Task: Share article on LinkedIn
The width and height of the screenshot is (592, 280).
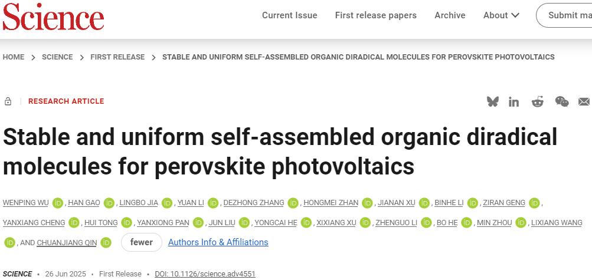Action: tap(514, 101)
